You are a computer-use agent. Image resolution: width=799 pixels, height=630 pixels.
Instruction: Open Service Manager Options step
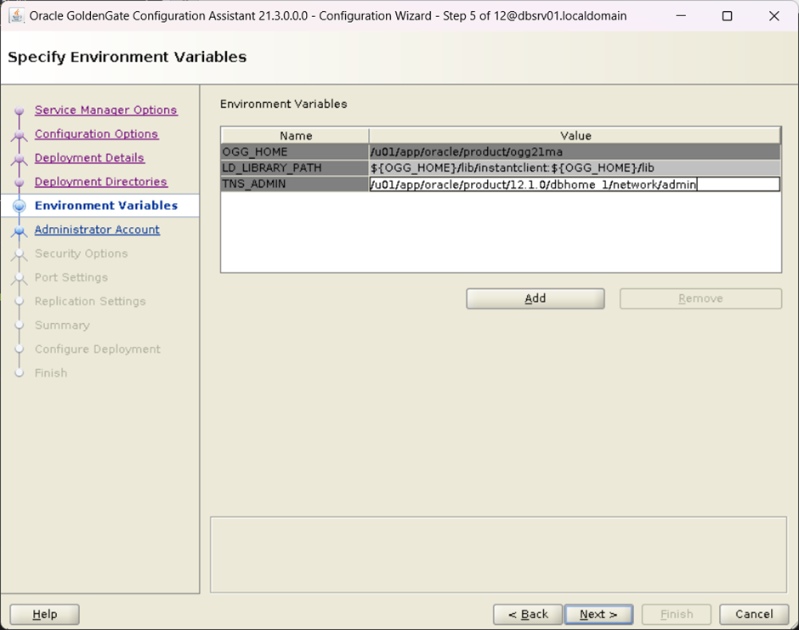(x=106, y=110)
